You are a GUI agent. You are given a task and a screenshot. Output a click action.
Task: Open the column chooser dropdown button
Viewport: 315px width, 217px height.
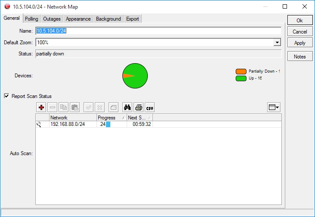[x=274, y=107]
